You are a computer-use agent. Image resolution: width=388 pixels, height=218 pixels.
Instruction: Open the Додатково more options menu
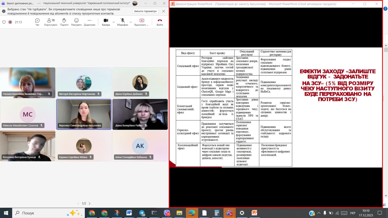click(x=89, y=22)
